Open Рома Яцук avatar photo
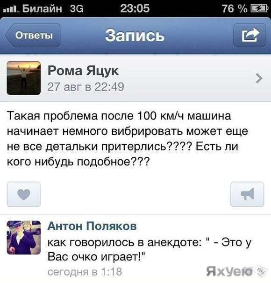The height and width of the screenshot is (283, 271). pyautogui.click(x=24, y=78)
